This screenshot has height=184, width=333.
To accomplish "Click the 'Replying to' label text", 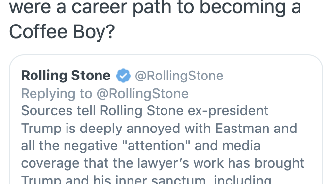I will tap(57, 94).
